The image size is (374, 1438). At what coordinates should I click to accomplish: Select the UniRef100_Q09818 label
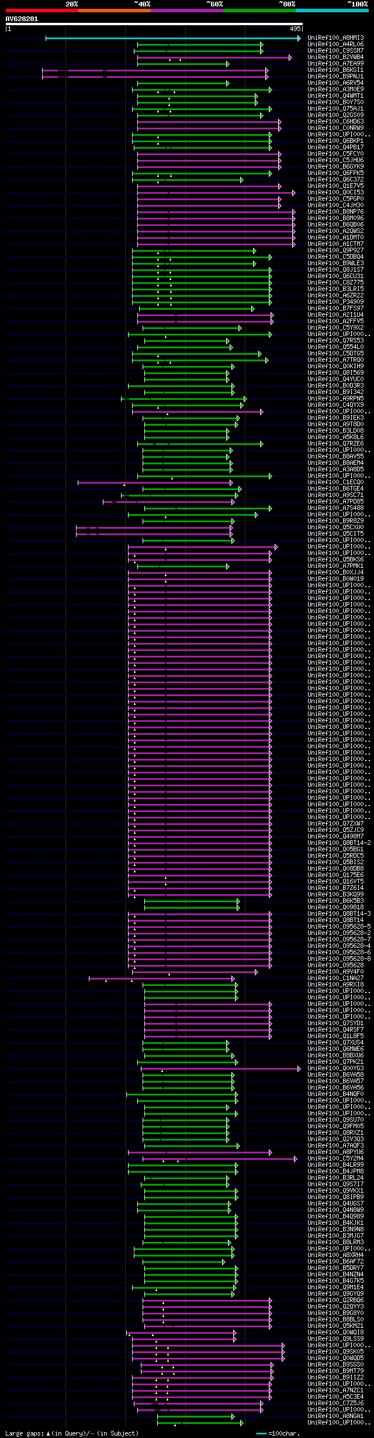(335, 908)
